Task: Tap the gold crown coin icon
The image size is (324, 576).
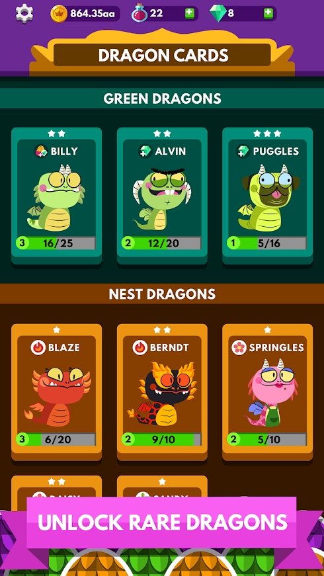Action: click(59, 14)
